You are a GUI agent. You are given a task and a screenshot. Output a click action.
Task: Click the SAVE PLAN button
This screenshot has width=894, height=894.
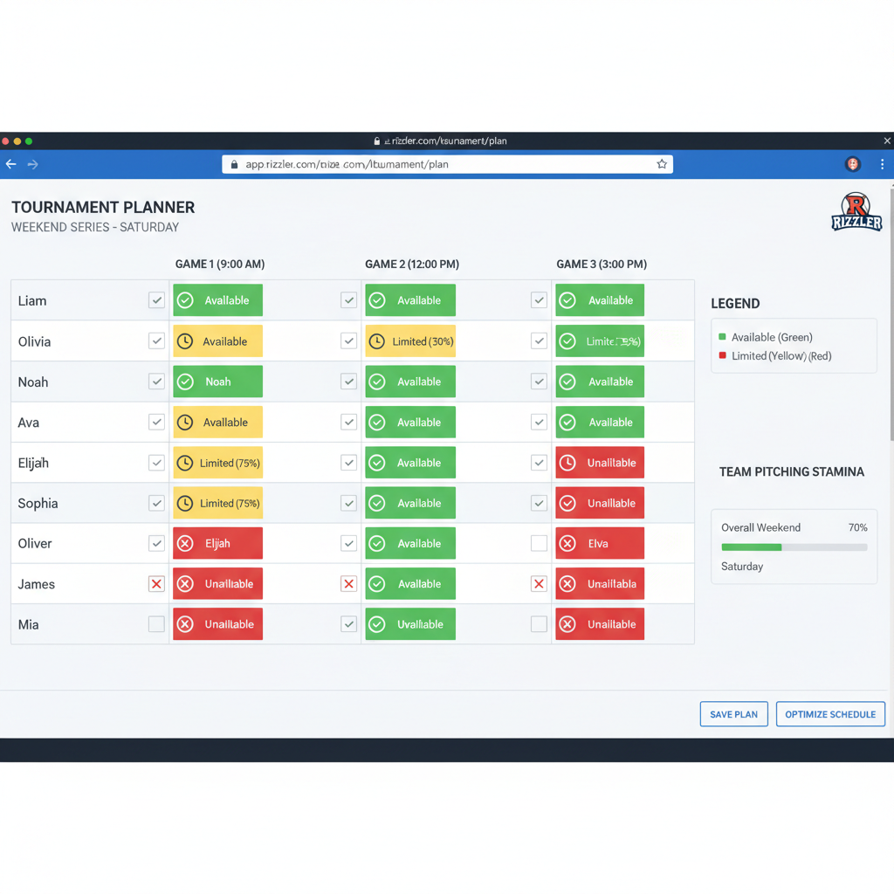click(733, 713)
